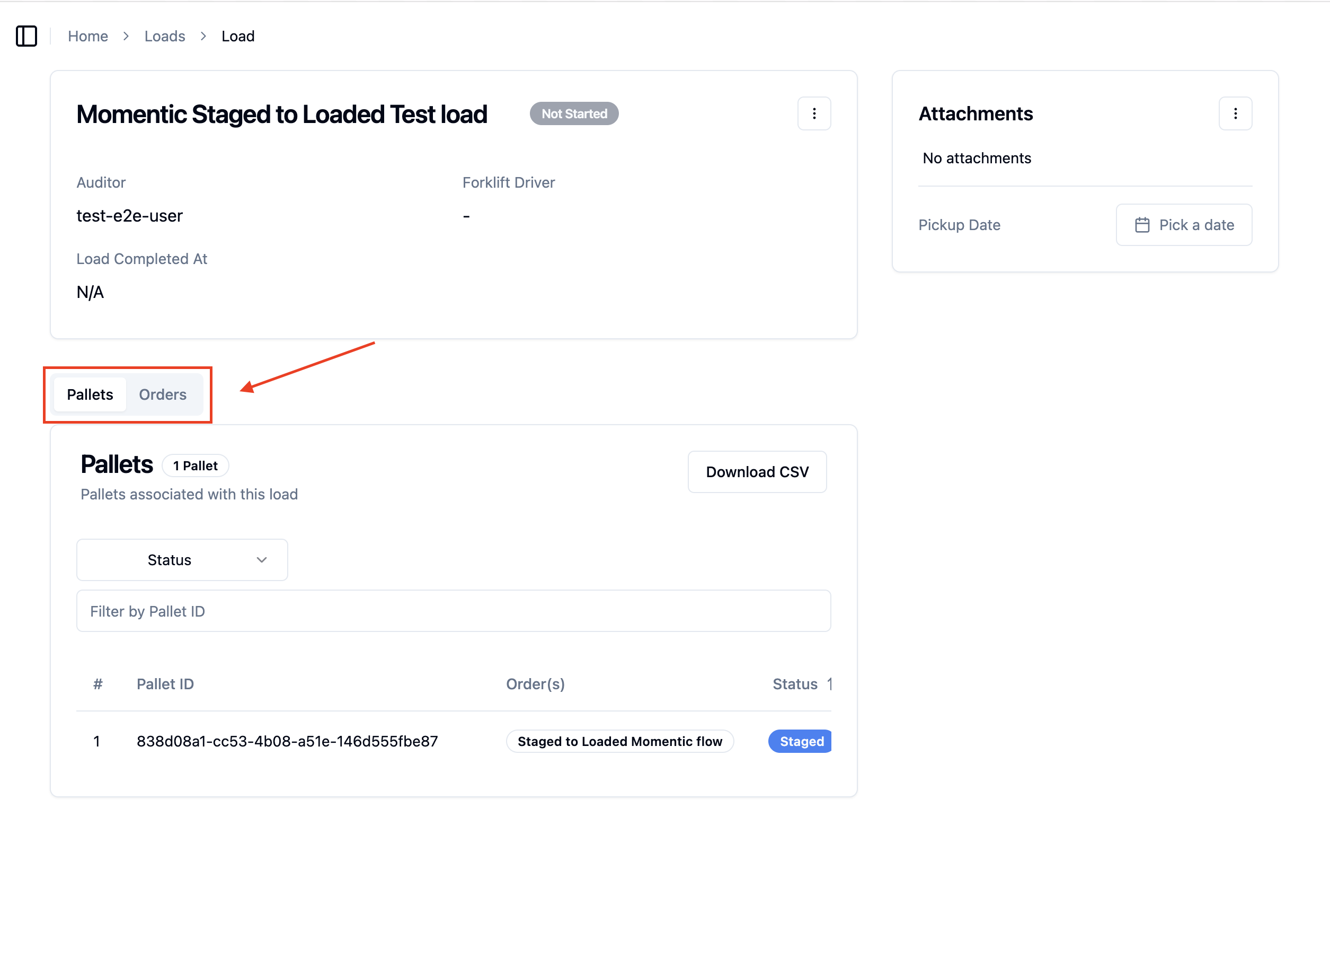The width and height of the screenshot is (1330, 966).
Task: Go to Home breadcrumb
Action: [88, 37]
